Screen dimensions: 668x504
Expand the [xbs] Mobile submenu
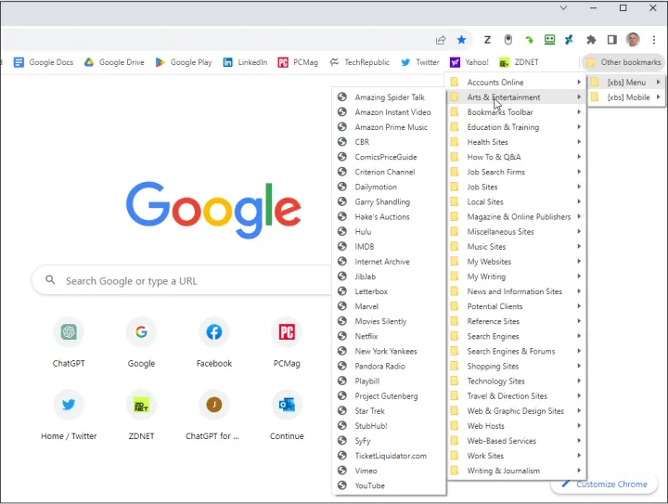[x=627, y=97]
